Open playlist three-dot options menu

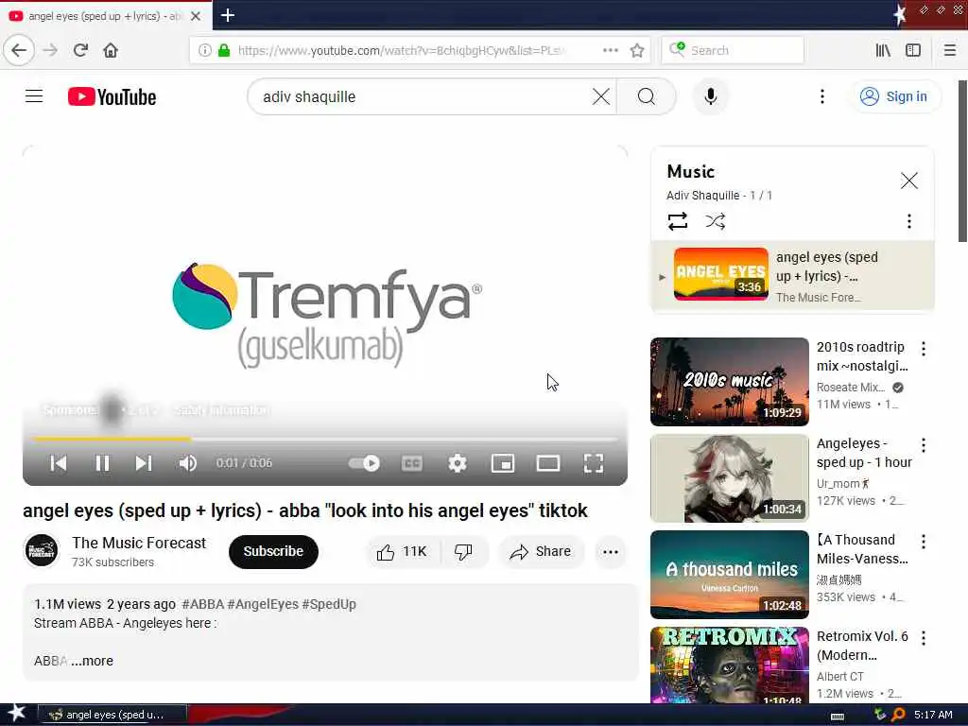coord(908,221)
